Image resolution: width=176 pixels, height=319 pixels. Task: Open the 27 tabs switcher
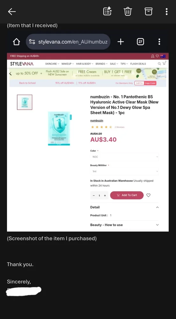[140, 42]
